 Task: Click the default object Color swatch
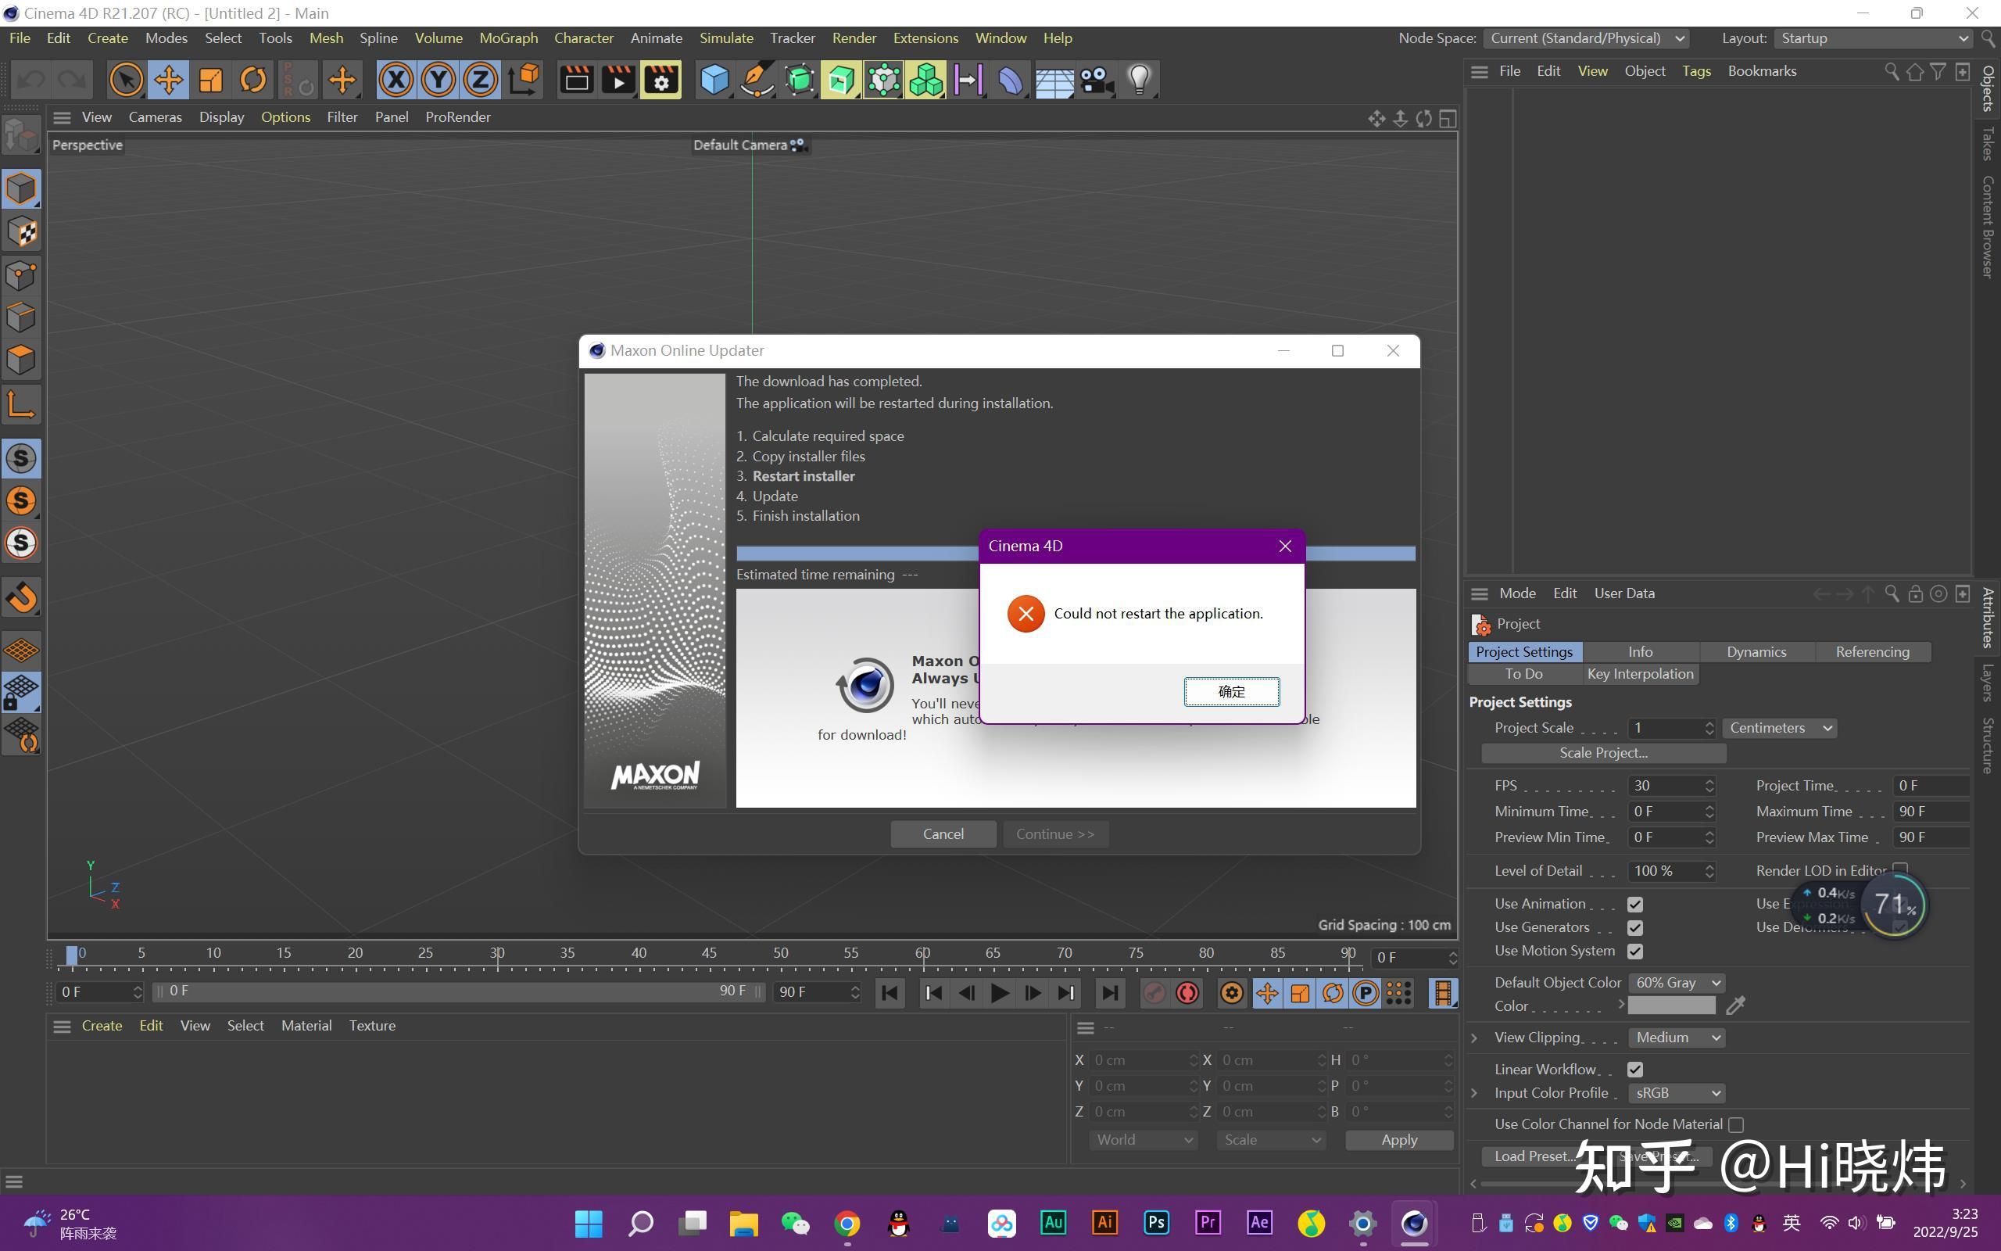pyautogui.click(x=1671, y=1006)
